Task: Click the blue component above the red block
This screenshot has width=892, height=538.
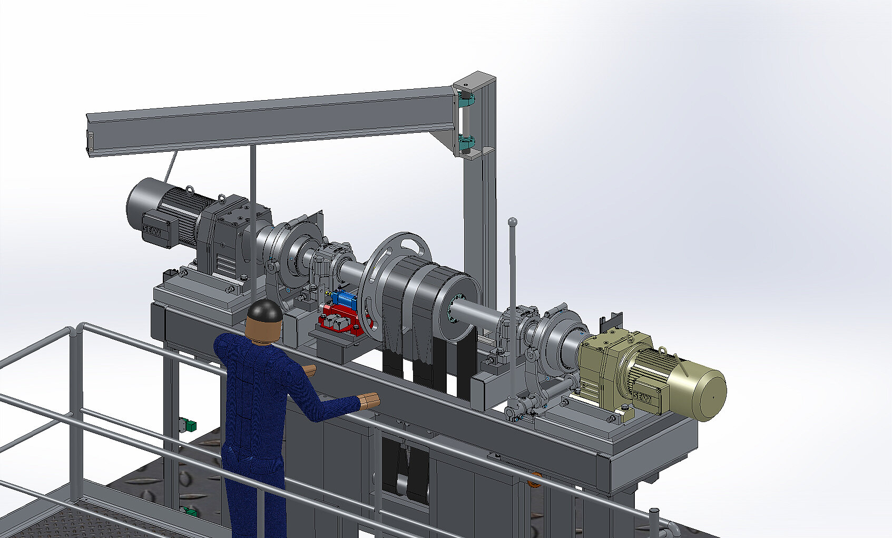Action: [346, 298]
